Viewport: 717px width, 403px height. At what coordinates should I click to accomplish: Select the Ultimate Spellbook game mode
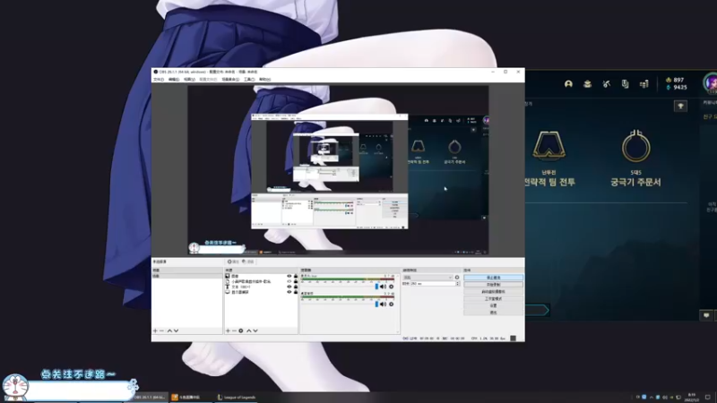coord(635,159)
